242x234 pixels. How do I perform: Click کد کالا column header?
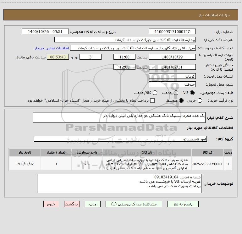[x=207, y=152]
